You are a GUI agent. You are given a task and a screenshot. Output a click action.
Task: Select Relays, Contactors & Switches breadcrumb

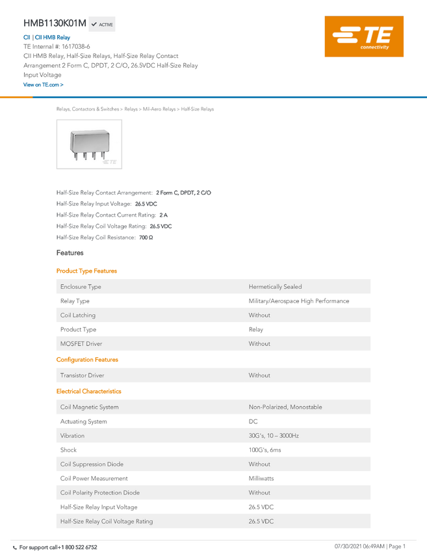88,109
